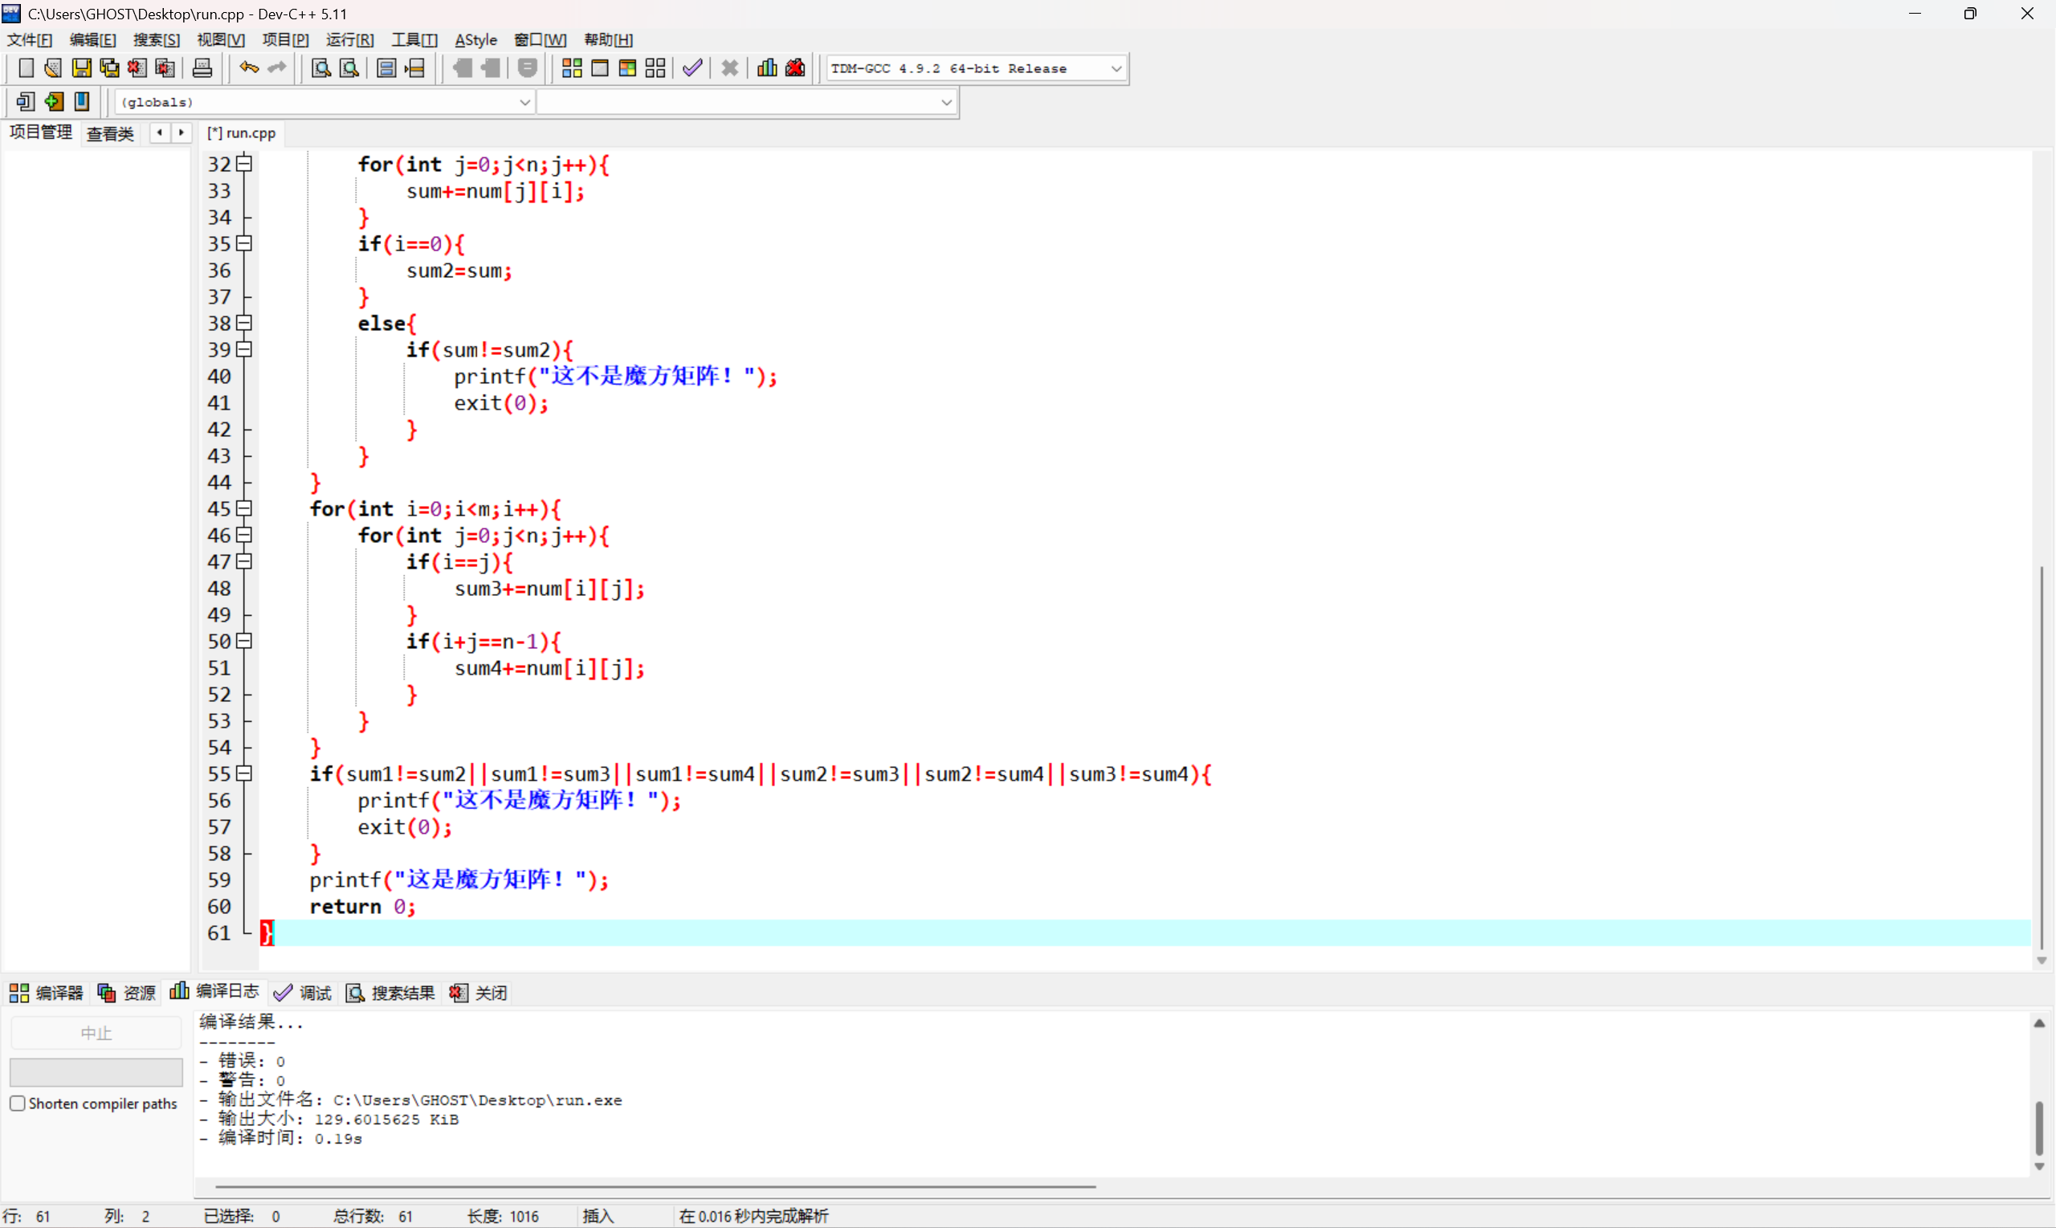Open the TDM-GCC compiler selection dropdown
The width and height of the screenshot is (2056, 1228).
(x=1116, y=69)
